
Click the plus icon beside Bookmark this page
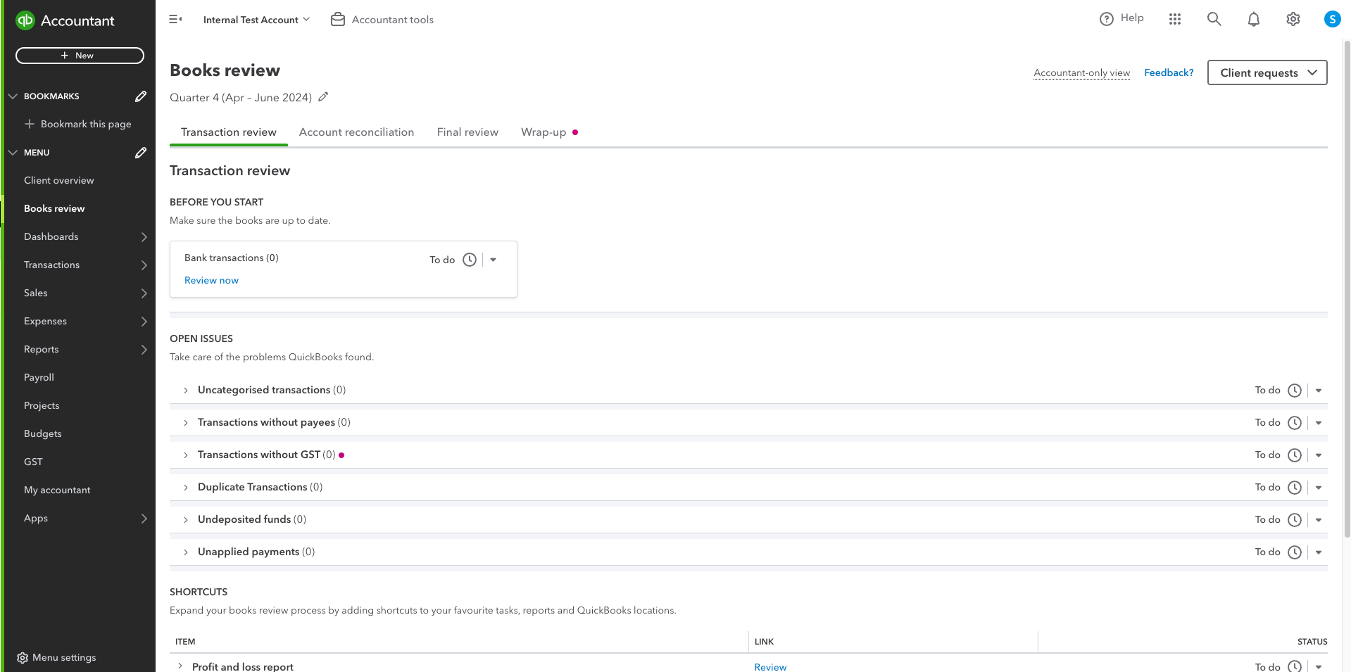(x=30, y=124)
